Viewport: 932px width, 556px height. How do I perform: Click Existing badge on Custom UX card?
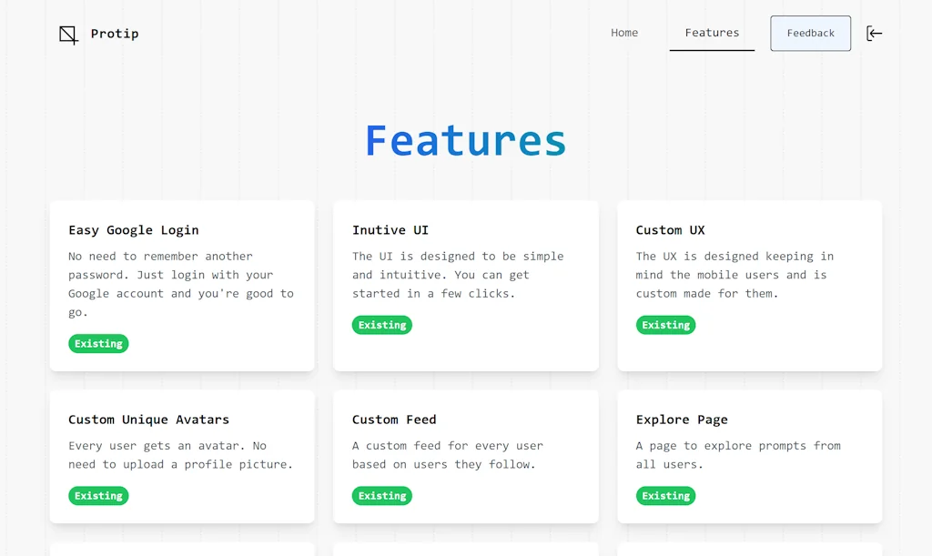click(x=665, y=325)
